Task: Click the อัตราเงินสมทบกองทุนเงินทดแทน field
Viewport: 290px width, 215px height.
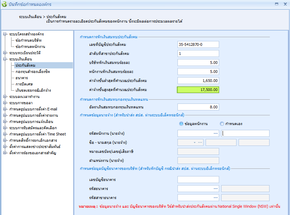Action: point(198,107)
